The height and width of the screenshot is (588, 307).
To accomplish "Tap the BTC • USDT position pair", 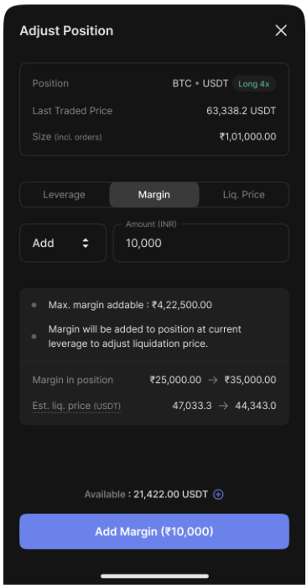I will tap(200, 83).
